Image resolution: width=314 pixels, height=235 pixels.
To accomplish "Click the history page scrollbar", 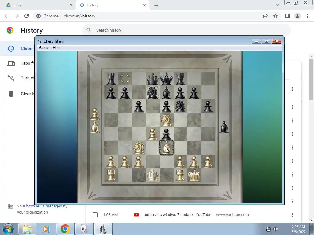I will [x=311, y=79].
